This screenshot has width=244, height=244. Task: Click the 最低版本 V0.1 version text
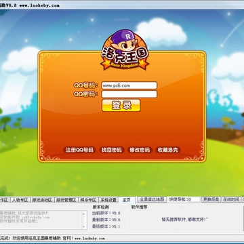tap(106, 226)
